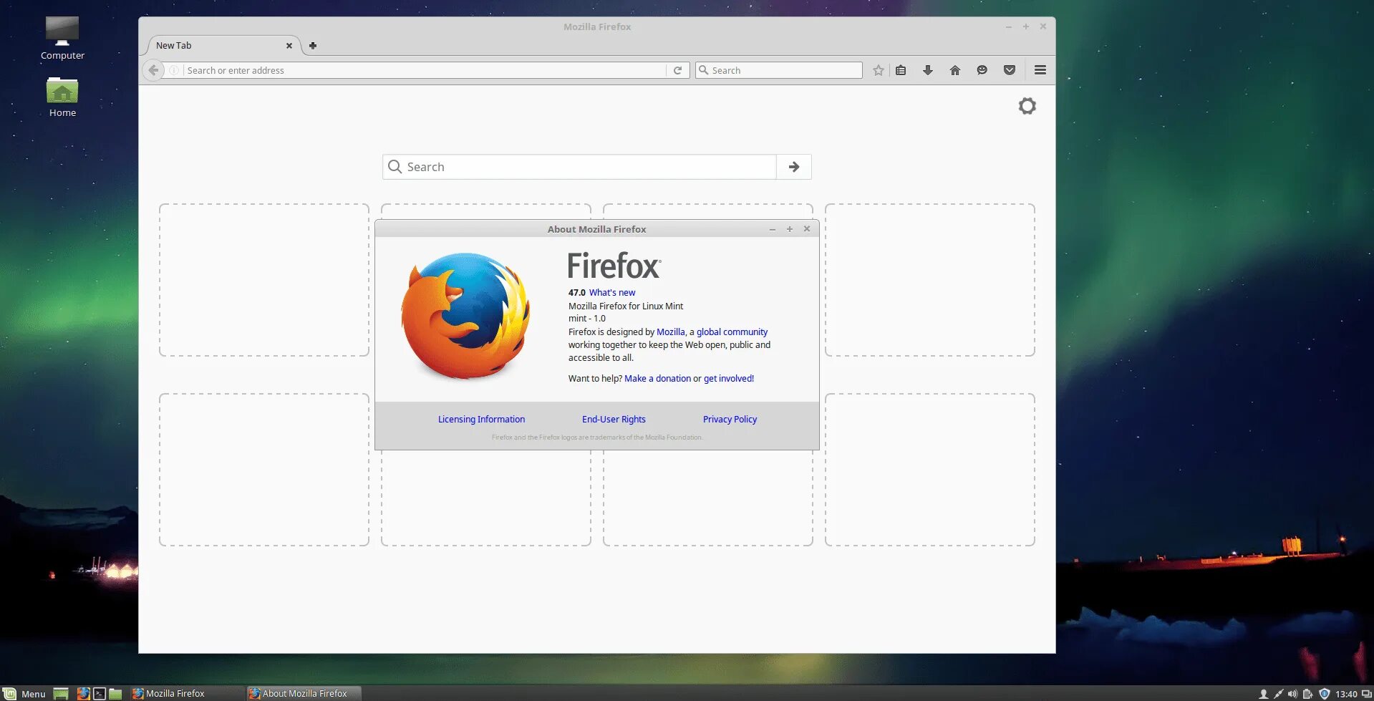This screenshot has width=1374, height=701.
Task: Open the Privacy Policy link
Action: tap(730, 419)
